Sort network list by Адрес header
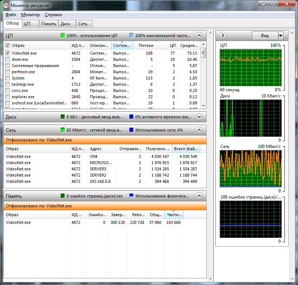Screen dimensions: 298x285 pos(102,149)
